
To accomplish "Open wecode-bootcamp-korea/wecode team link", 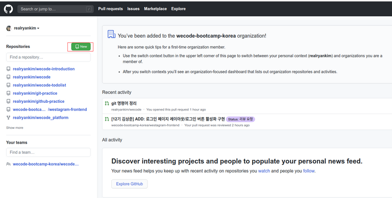I will [46, 164].
